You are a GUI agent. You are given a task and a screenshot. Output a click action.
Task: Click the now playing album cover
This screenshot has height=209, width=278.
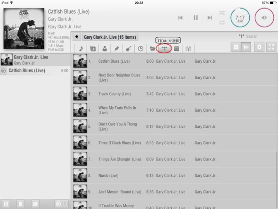[24, 28]
